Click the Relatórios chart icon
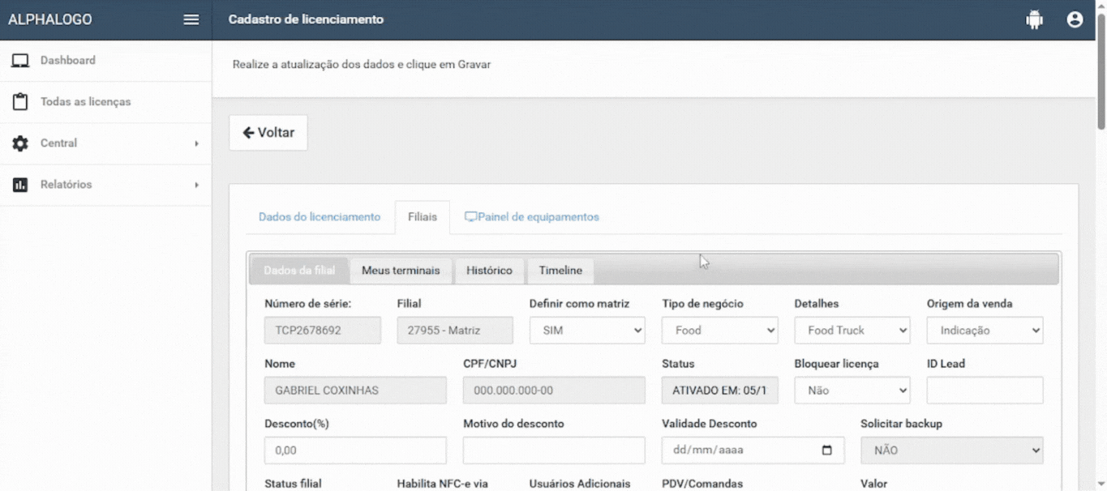The image size is (1107, 491). coord(20,185)
